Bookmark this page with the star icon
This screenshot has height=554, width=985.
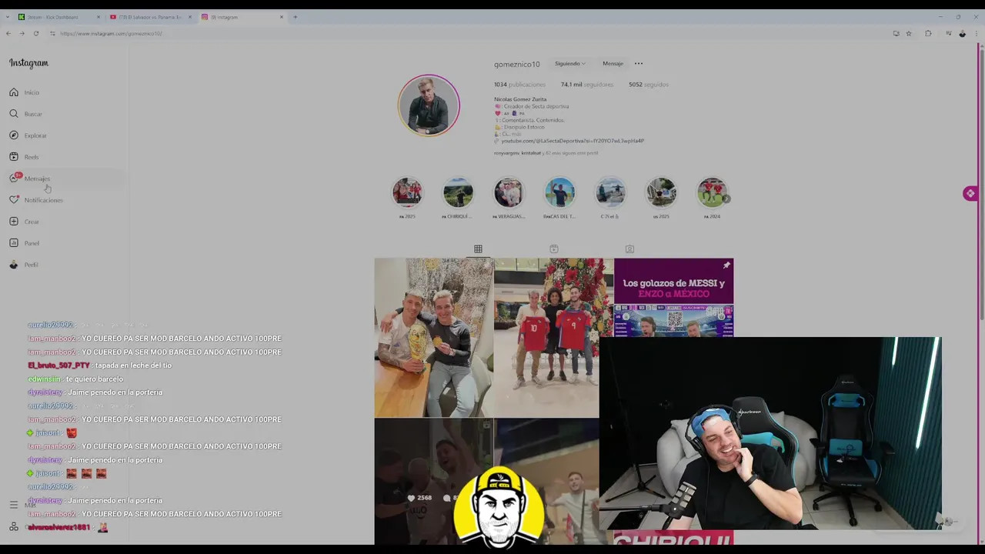click(909, 33)
